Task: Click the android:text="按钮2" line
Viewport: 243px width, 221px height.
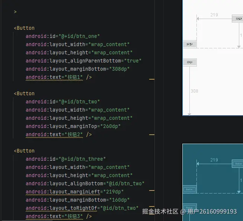Action: tap(58, 135)
